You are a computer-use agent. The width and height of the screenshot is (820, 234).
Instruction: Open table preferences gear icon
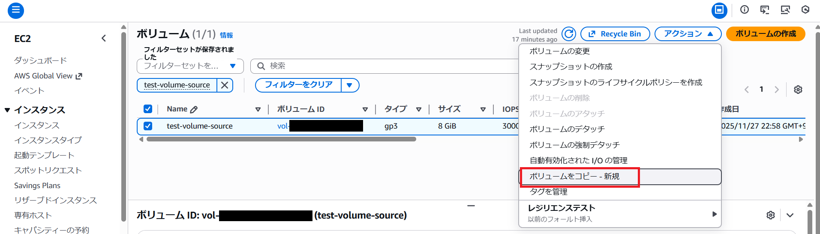(798, 90)
